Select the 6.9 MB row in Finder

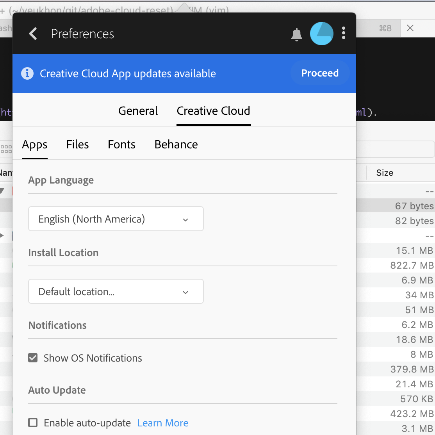396,280
